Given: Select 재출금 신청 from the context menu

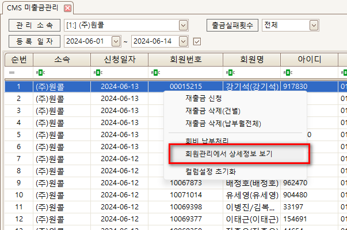Looking at the screenshot, I should pos(199,98).
